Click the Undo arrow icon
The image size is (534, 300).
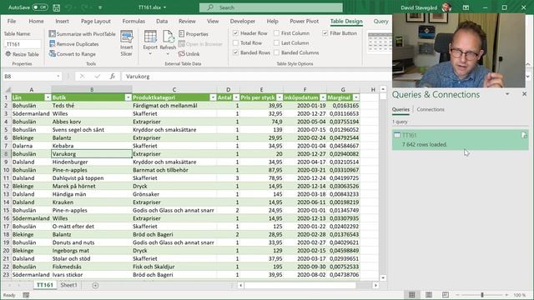69,7
